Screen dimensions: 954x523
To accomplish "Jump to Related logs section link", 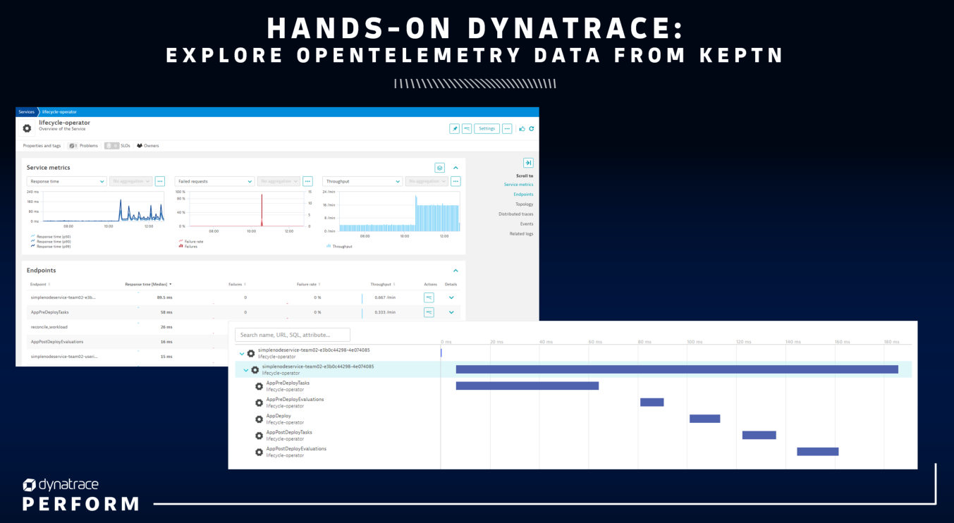I will pyautogui.click(x=522, y=234).
